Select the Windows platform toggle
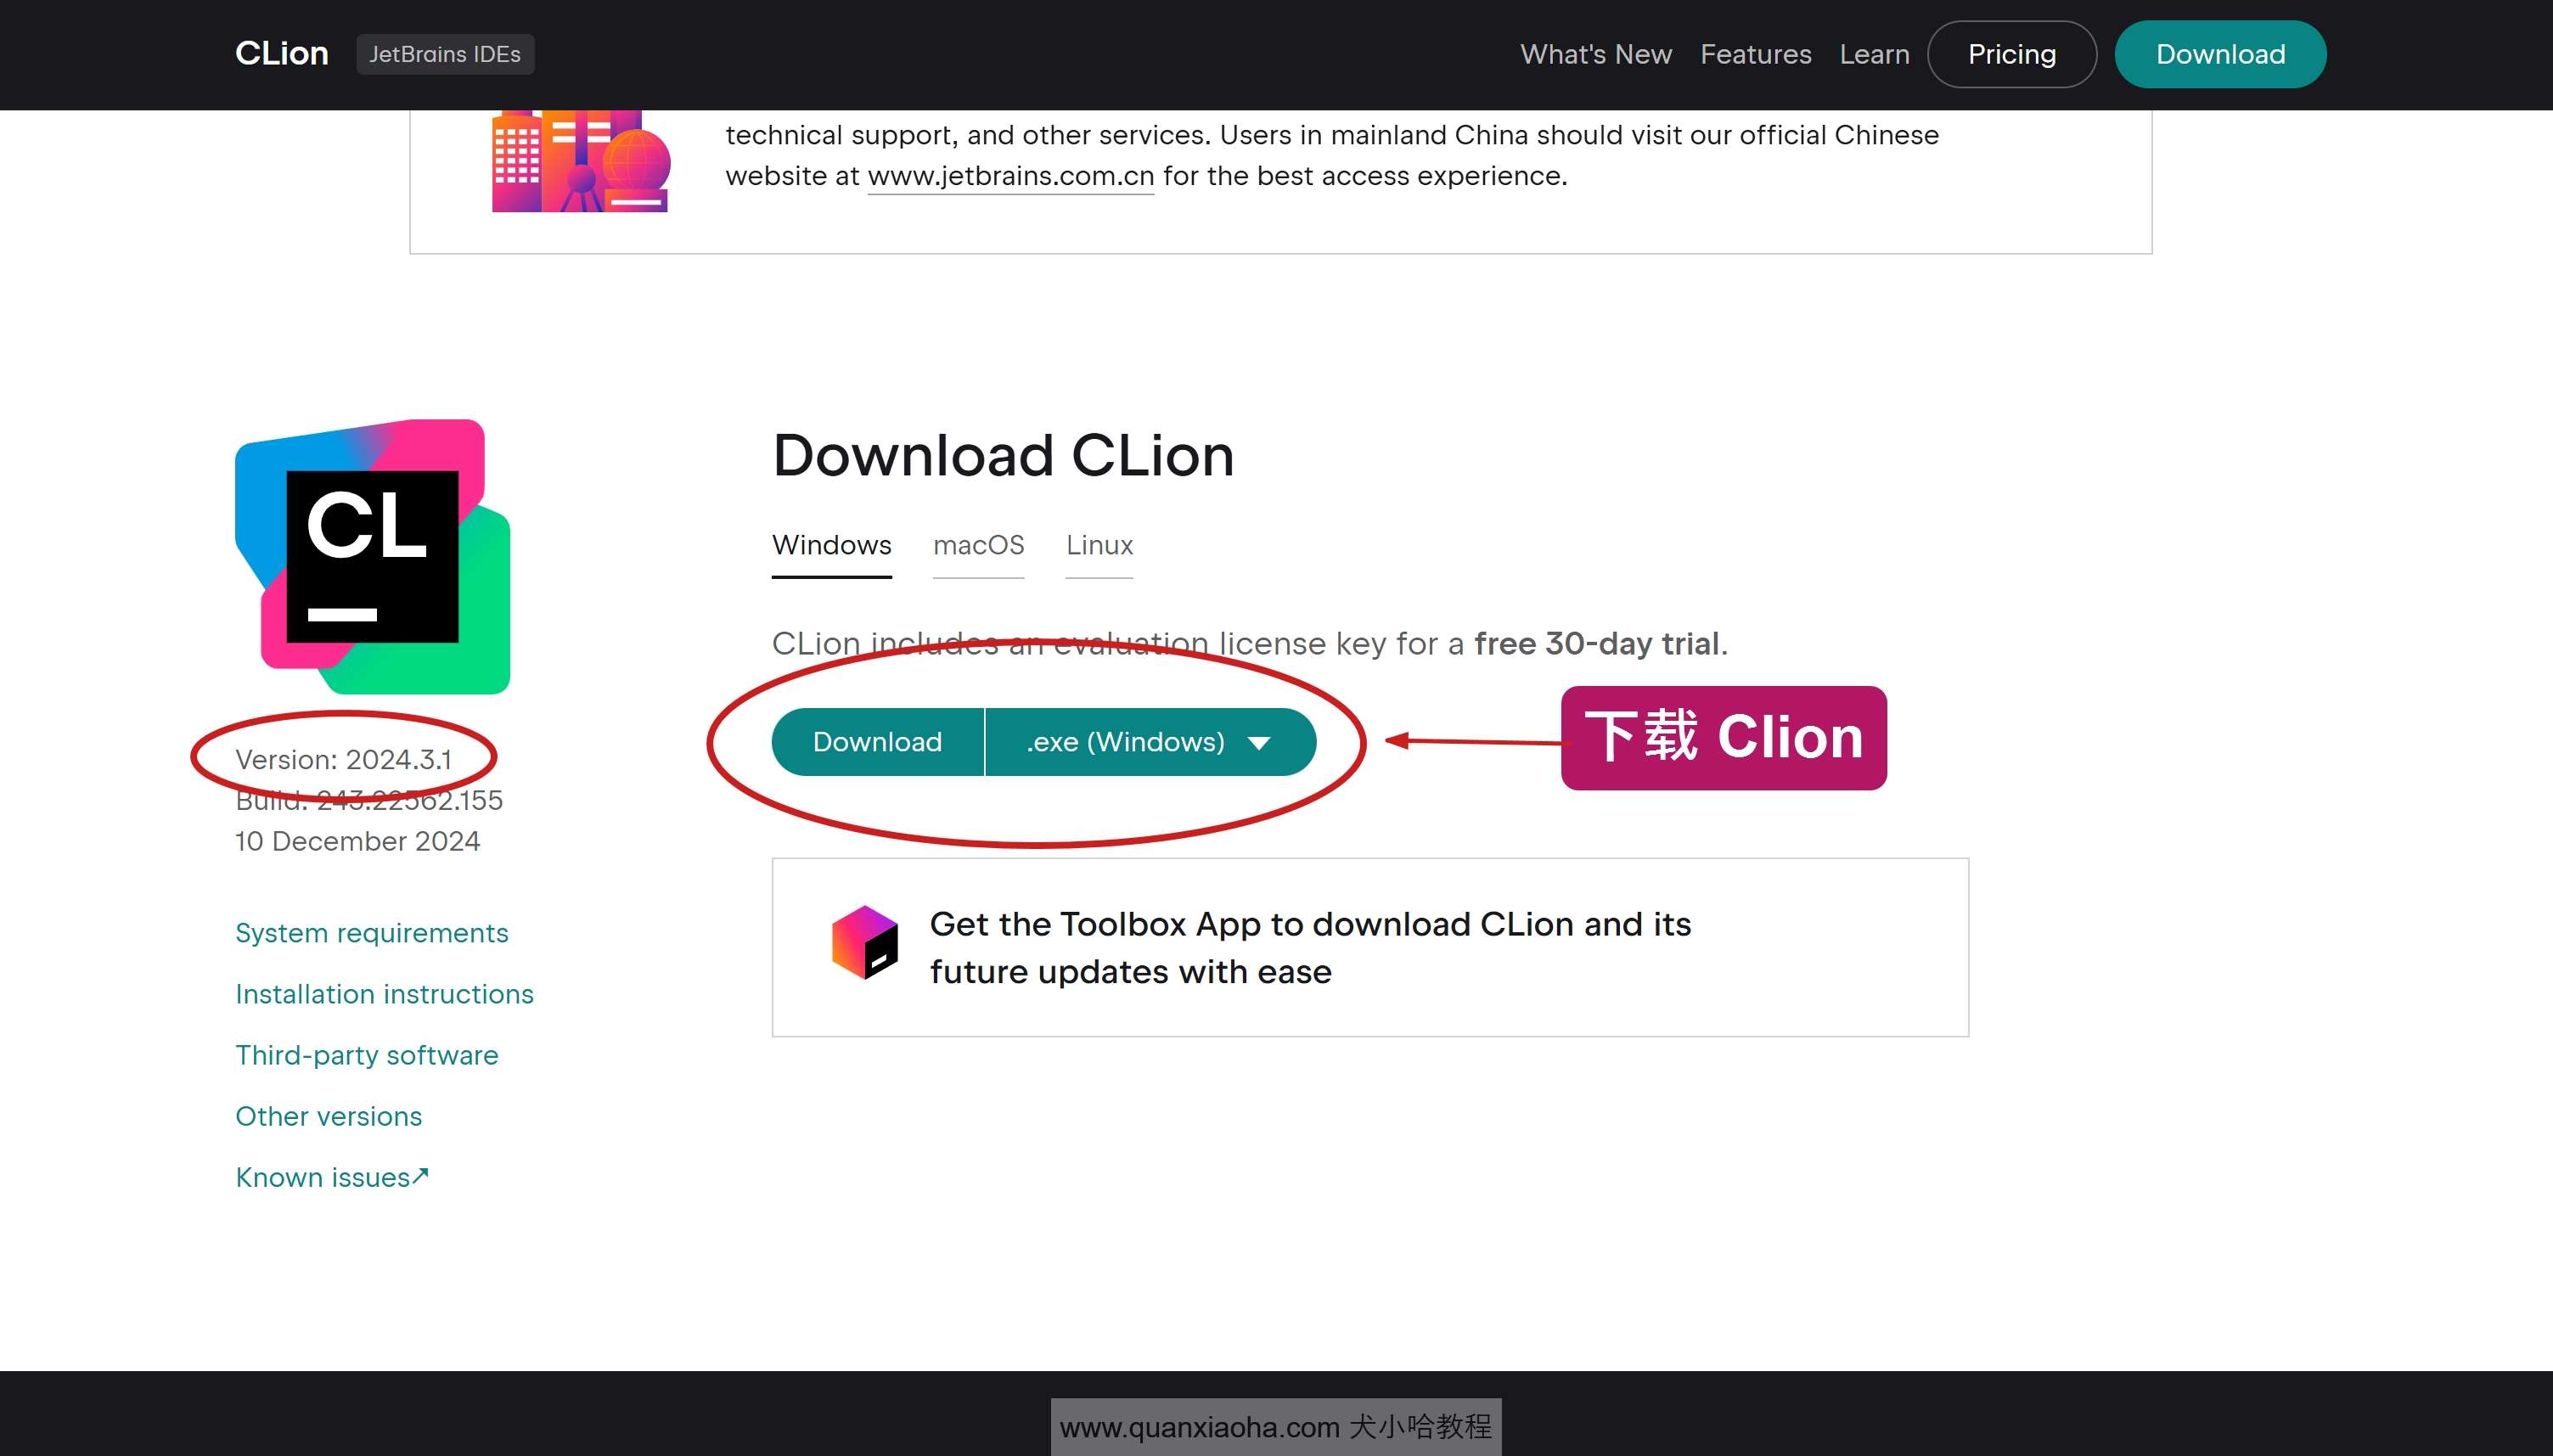This screenshot has height=1456, width=2553. 831,544
